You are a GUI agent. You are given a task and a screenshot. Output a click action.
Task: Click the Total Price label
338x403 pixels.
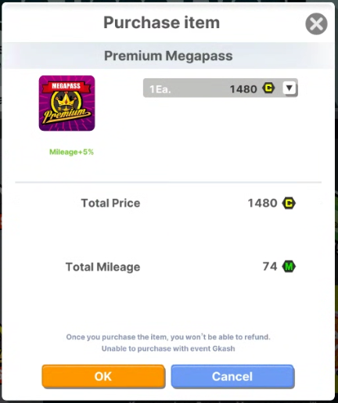pyautogui.click(x=110, y=203)
